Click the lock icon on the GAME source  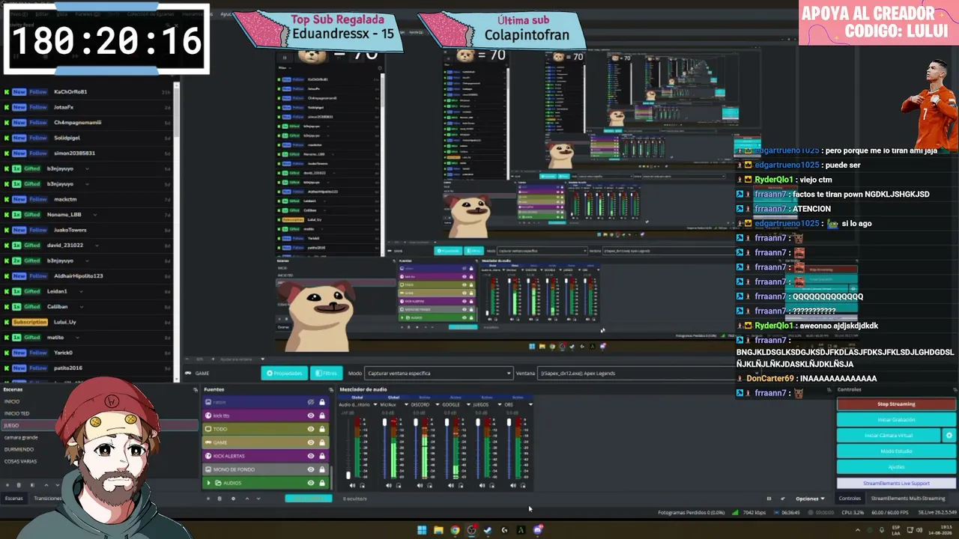point(322,442)
